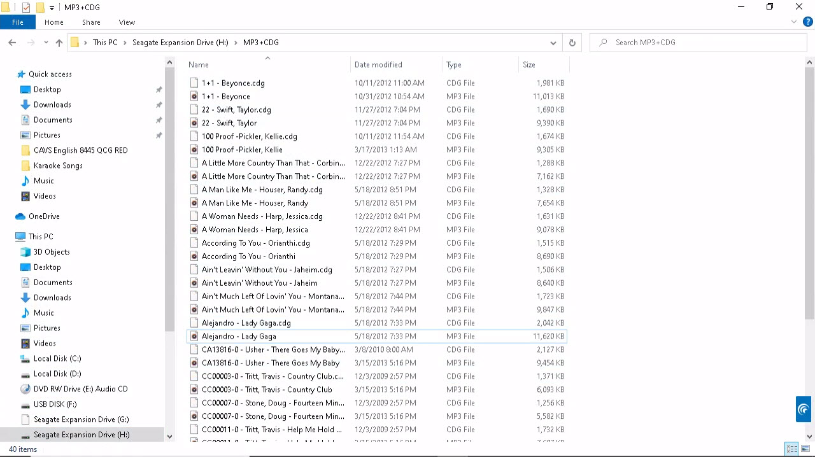Click MP3 icon of According To You - Orianthi
This screenshot has width=815, height=457.
(x=194, y=257)
